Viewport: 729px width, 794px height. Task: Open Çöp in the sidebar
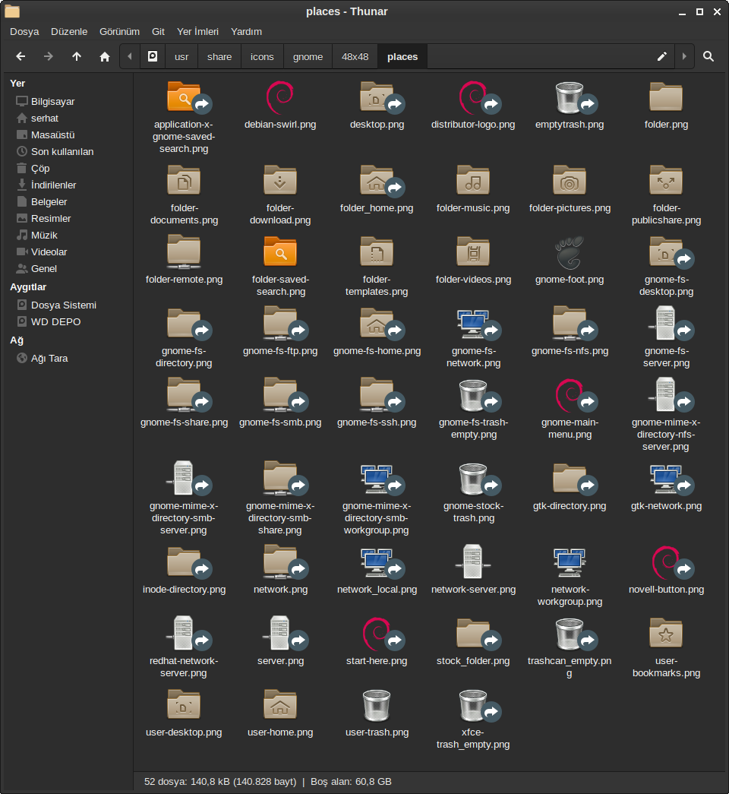(40, 168)
